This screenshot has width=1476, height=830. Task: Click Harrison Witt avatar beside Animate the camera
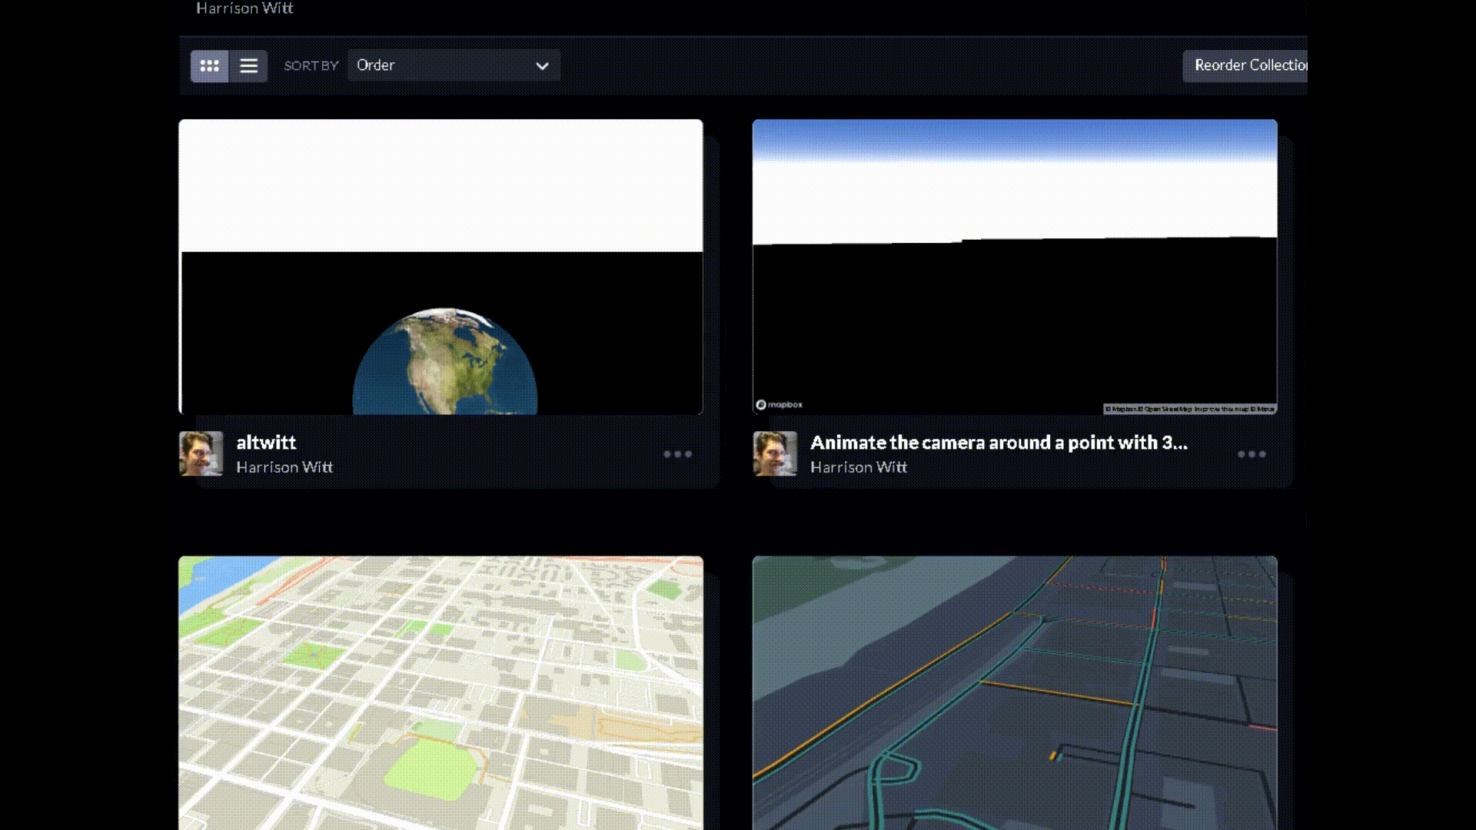tap(775, 453)
